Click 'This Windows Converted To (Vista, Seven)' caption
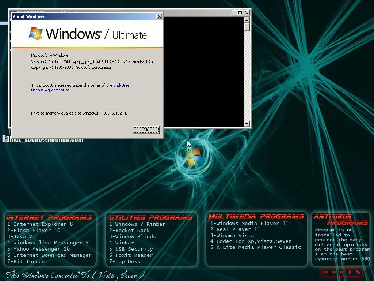Viewport: 374px width, 281px height. pyautogui.click(x=75, y=275)
